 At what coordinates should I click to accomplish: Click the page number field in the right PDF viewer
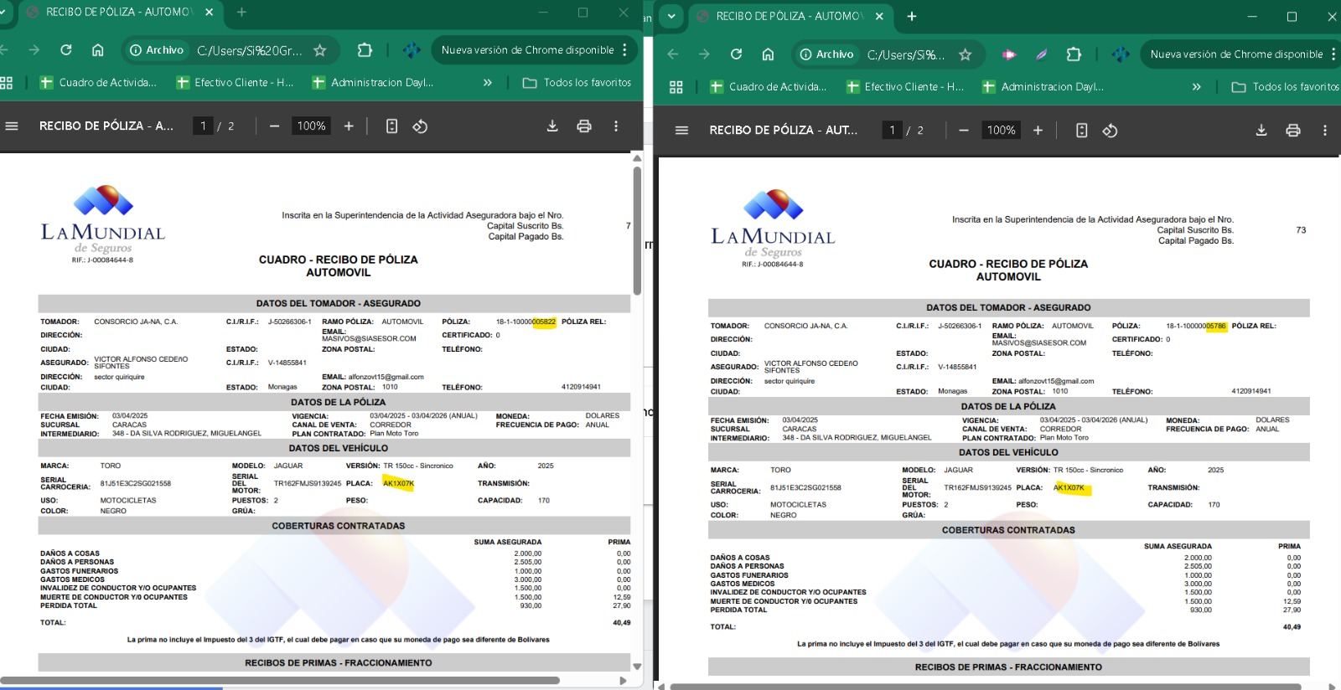892,131
